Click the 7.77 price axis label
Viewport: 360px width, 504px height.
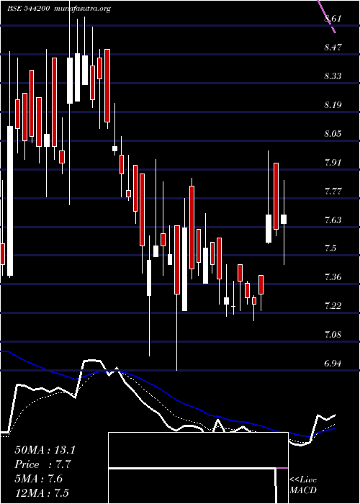click(333, 192)
